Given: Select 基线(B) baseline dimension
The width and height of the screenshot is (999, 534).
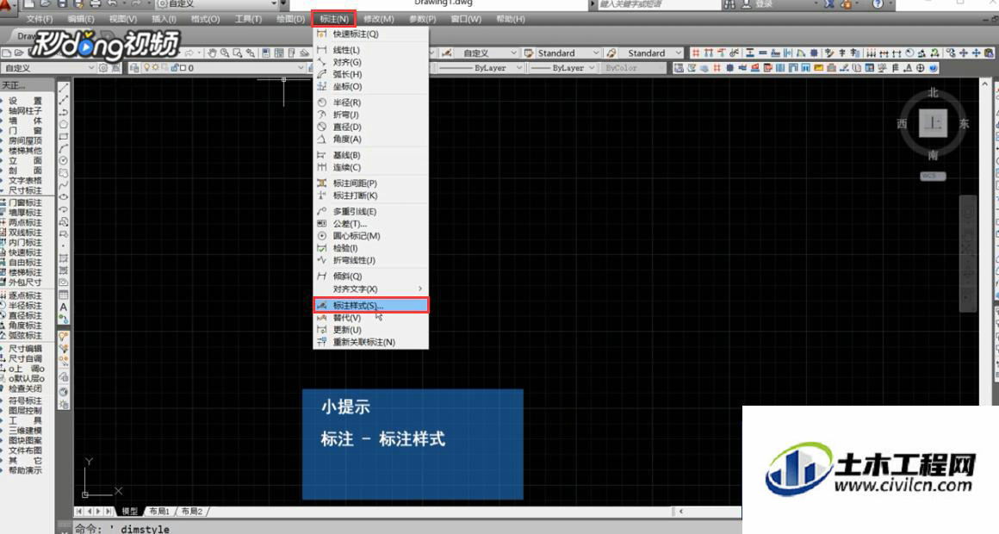Looking at the screenshot, I should click(371, 155).
